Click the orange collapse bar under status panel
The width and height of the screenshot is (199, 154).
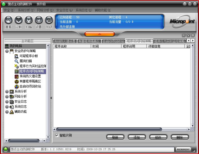pyautogui.click(x=99, y=34)
